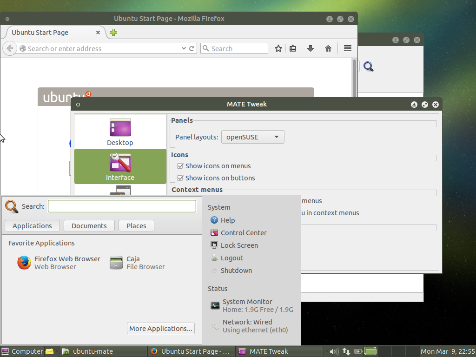
Task: Click battery indicator in system tray
Action: 358,351
